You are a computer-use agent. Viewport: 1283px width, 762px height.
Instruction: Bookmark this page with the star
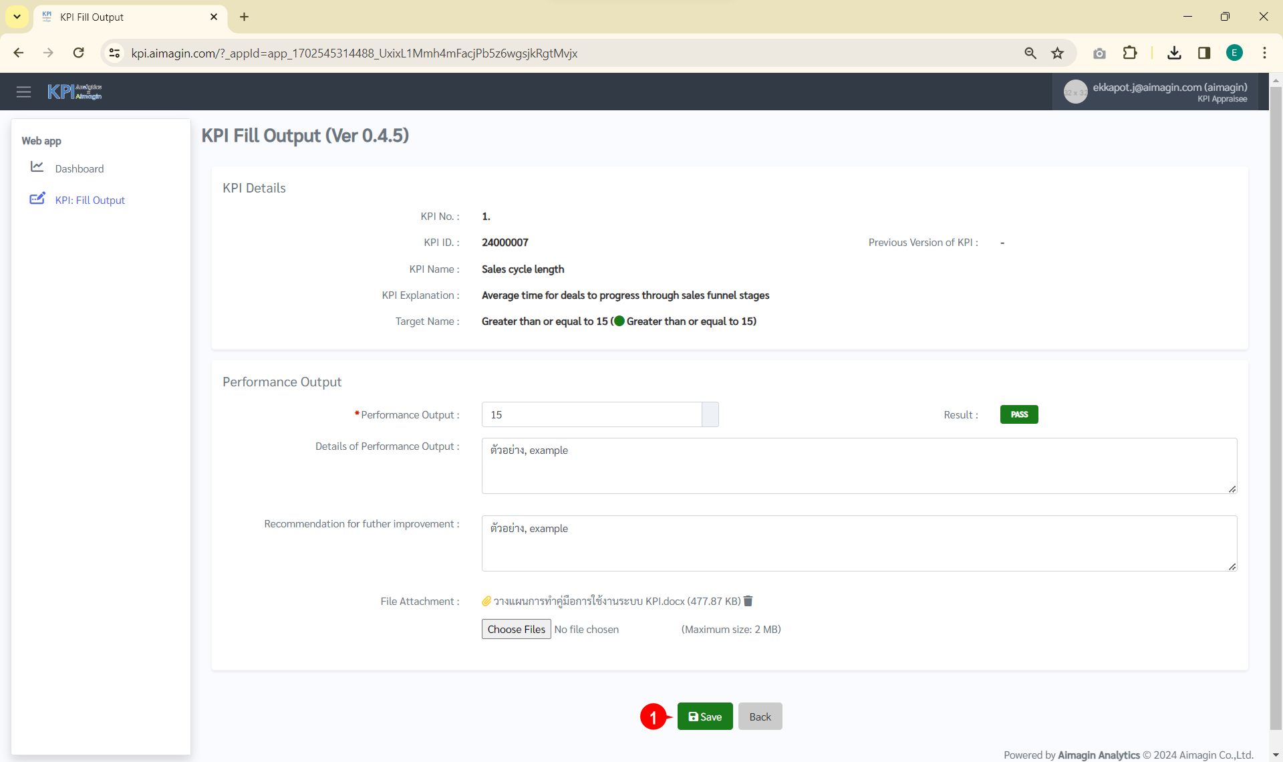tap(1057, 53)
